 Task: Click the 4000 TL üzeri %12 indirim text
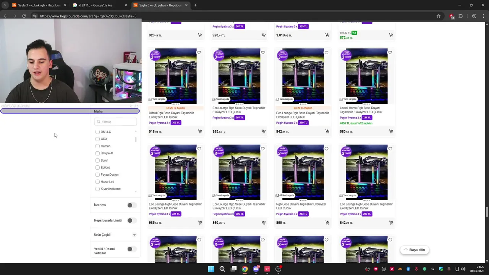tap(356, 123)
